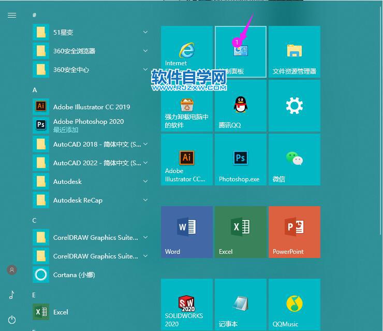Open the PowerPoint tile
Viewport: 383px width, 331px height.
pyautogui.click(x=294, y=232)
